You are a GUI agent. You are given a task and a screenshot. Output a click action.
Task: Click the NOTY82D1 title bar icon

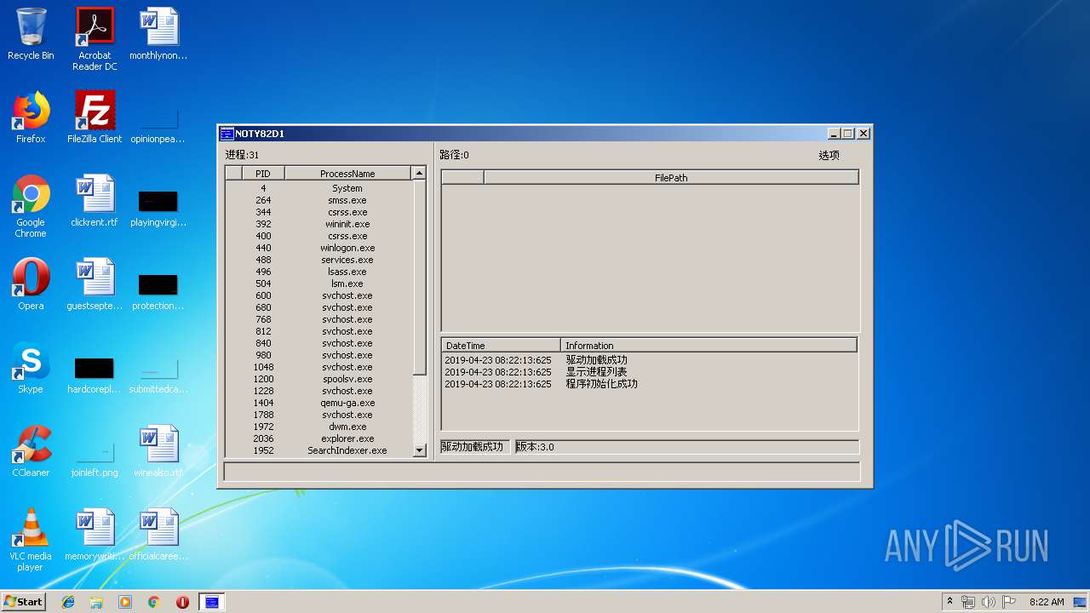tap(227, 134)
